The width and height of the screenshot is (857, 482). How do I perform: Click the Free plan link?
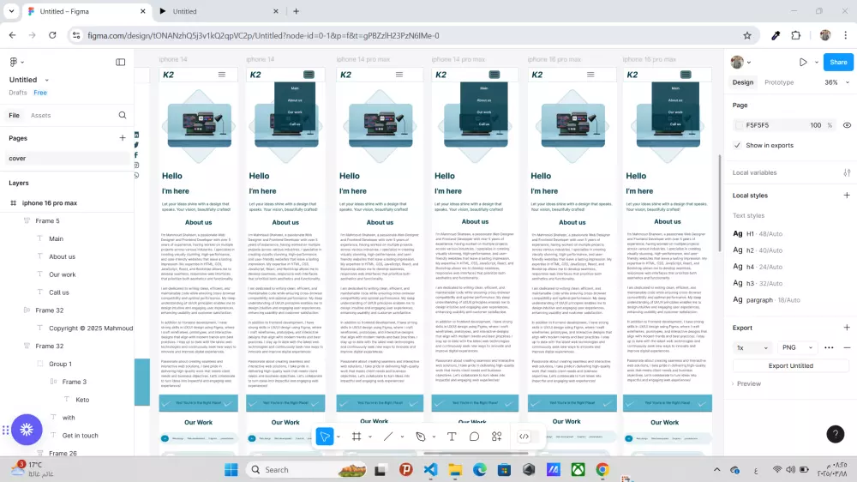[x=40, y=93]
